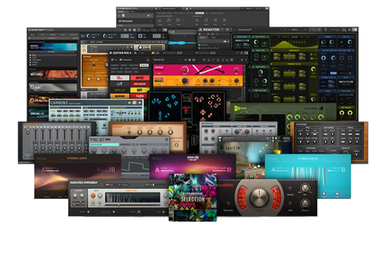This screenshot has width=386, height=254.
Task: Click the blue arrows XY pad
Action: pos(165,106)
